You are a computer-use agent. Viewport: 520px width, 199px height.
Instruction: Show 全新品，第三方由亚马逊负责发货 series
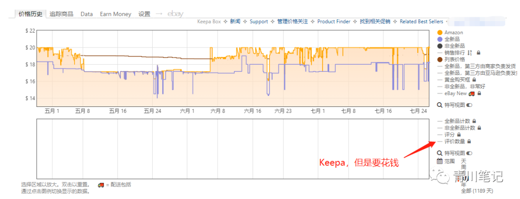[x=480, y=73]
